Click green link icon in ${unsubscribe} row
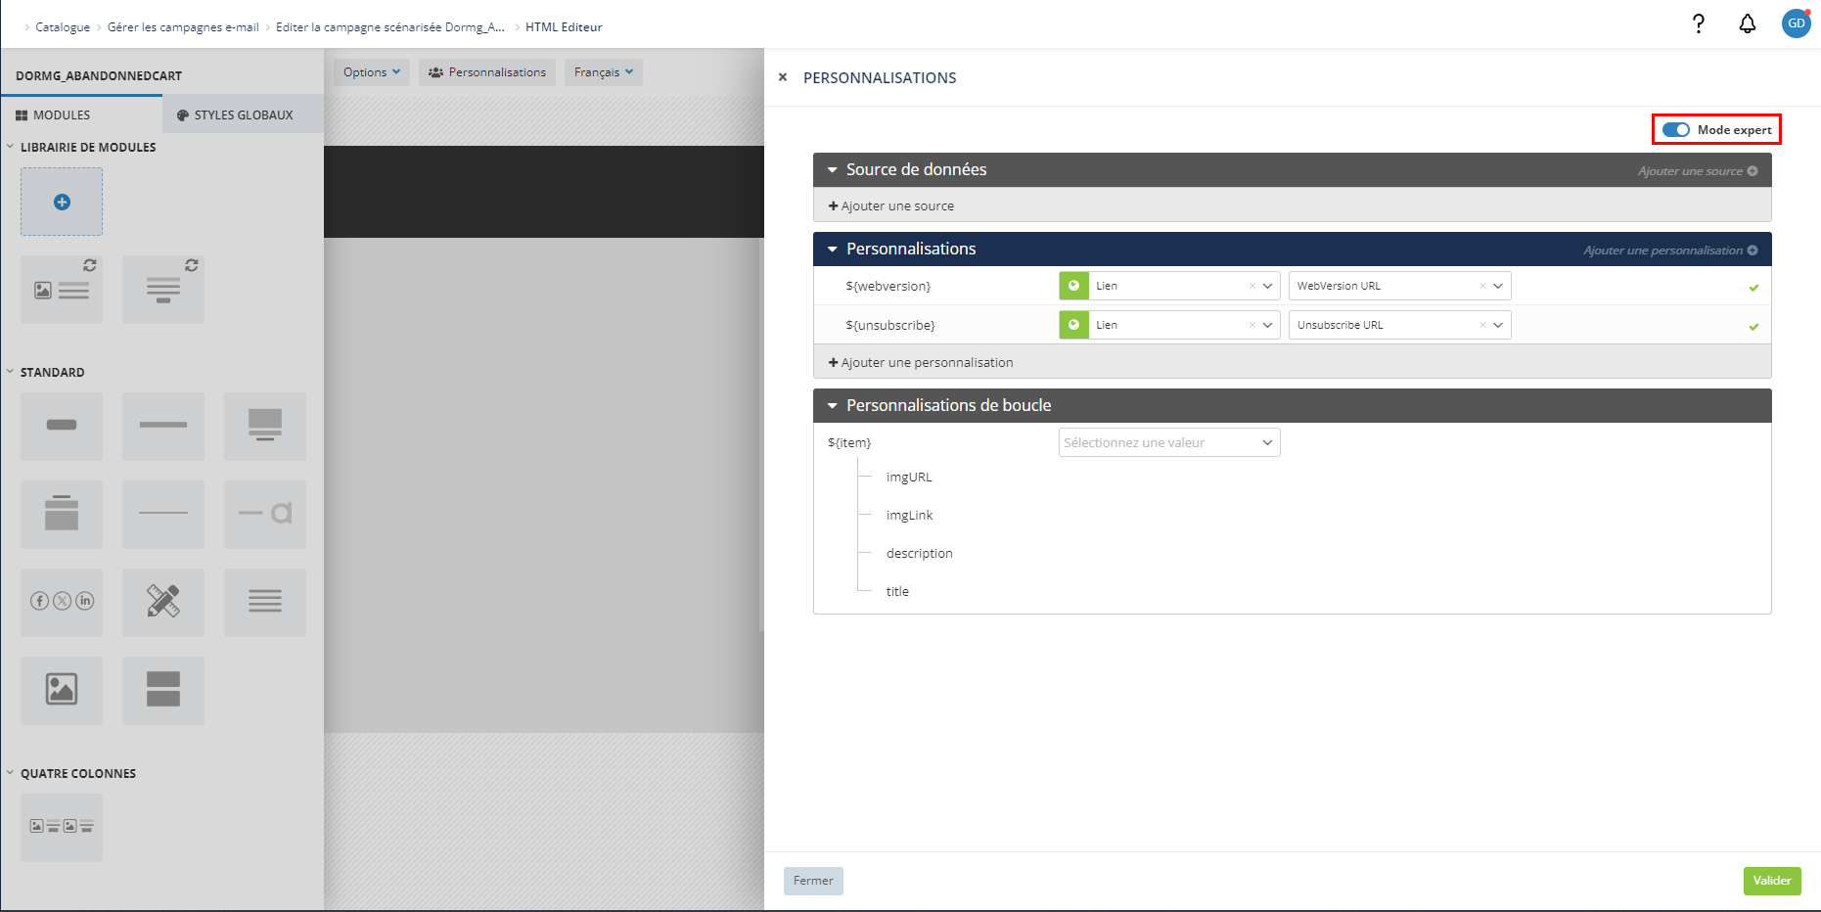Screen dimensions: 1821x912 point(1073,325)
